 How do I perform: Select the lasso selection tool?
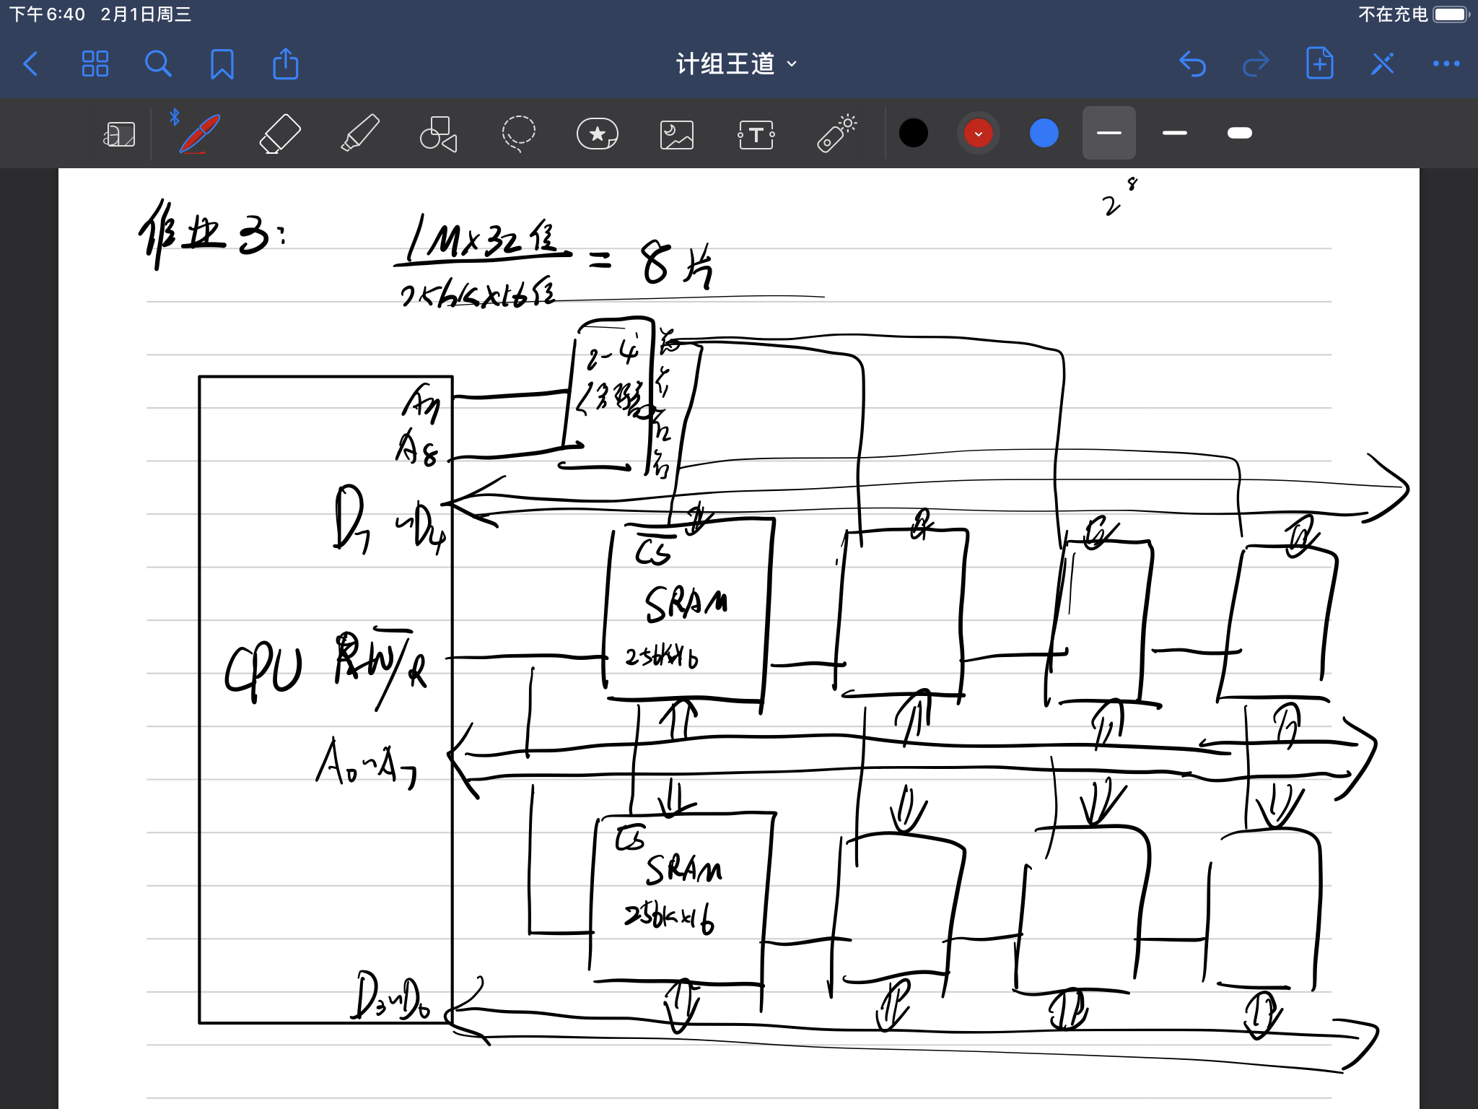(518, 134)
